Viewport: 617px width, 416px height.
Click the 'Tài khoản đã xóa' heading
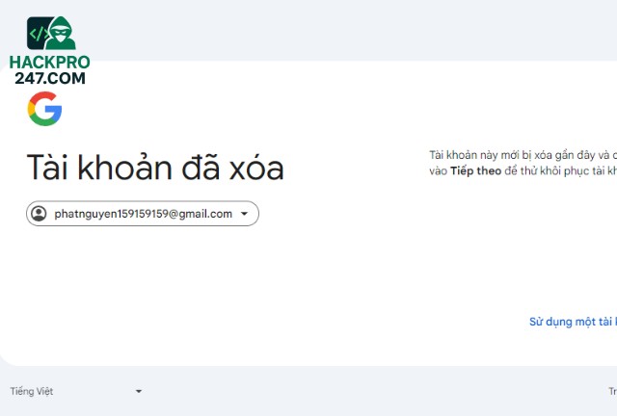click(x=155, y=168)
